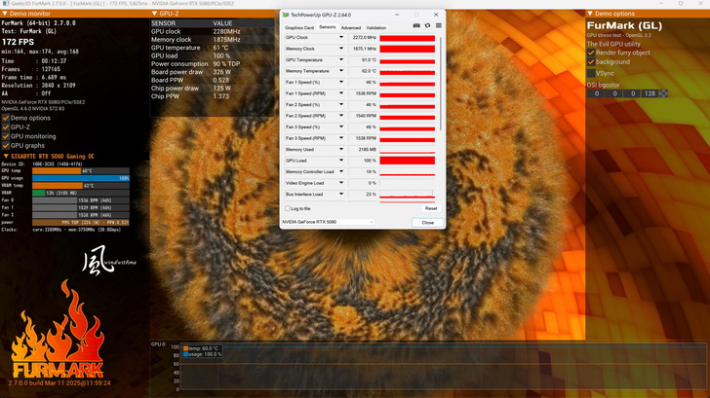The height and width of the screenshot is (398, 710).
Task: Click the GPU-Z sensor list scrollbar
Action: [441, 84]
